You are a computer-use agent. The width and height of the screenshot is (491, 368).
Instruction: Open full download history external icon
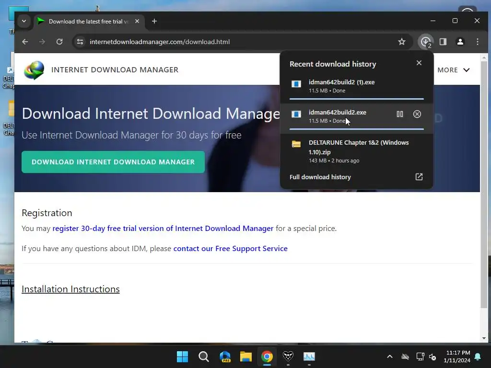coord(419,177)
